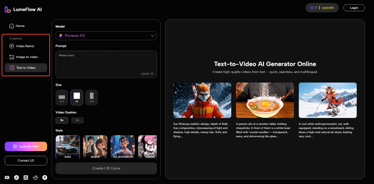Image resolution: width=374 pixels, height=184 pixels.
Task: Click the Sun Wukong realistic design description
Action: pyautogui.click(x=201, y=130)
